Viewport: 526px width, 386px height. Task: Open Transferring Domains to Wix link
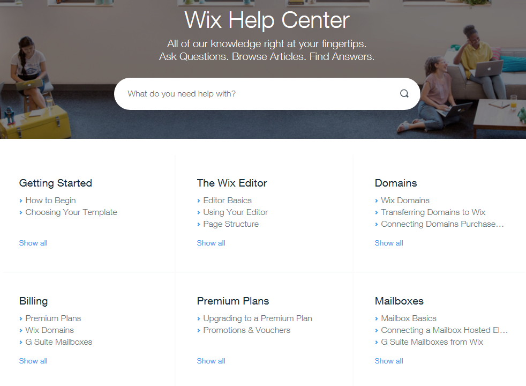433,212
